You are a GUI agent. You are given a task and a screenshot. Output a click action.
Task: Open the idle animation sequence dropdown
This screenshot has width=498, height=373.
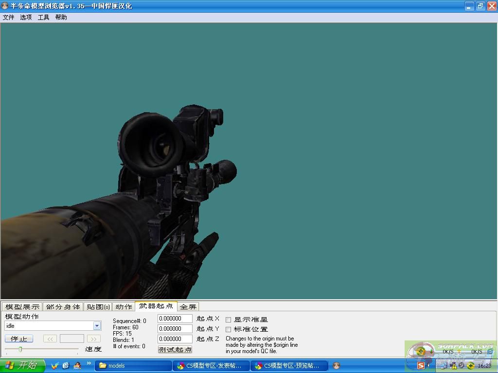[x=97, y=326]
